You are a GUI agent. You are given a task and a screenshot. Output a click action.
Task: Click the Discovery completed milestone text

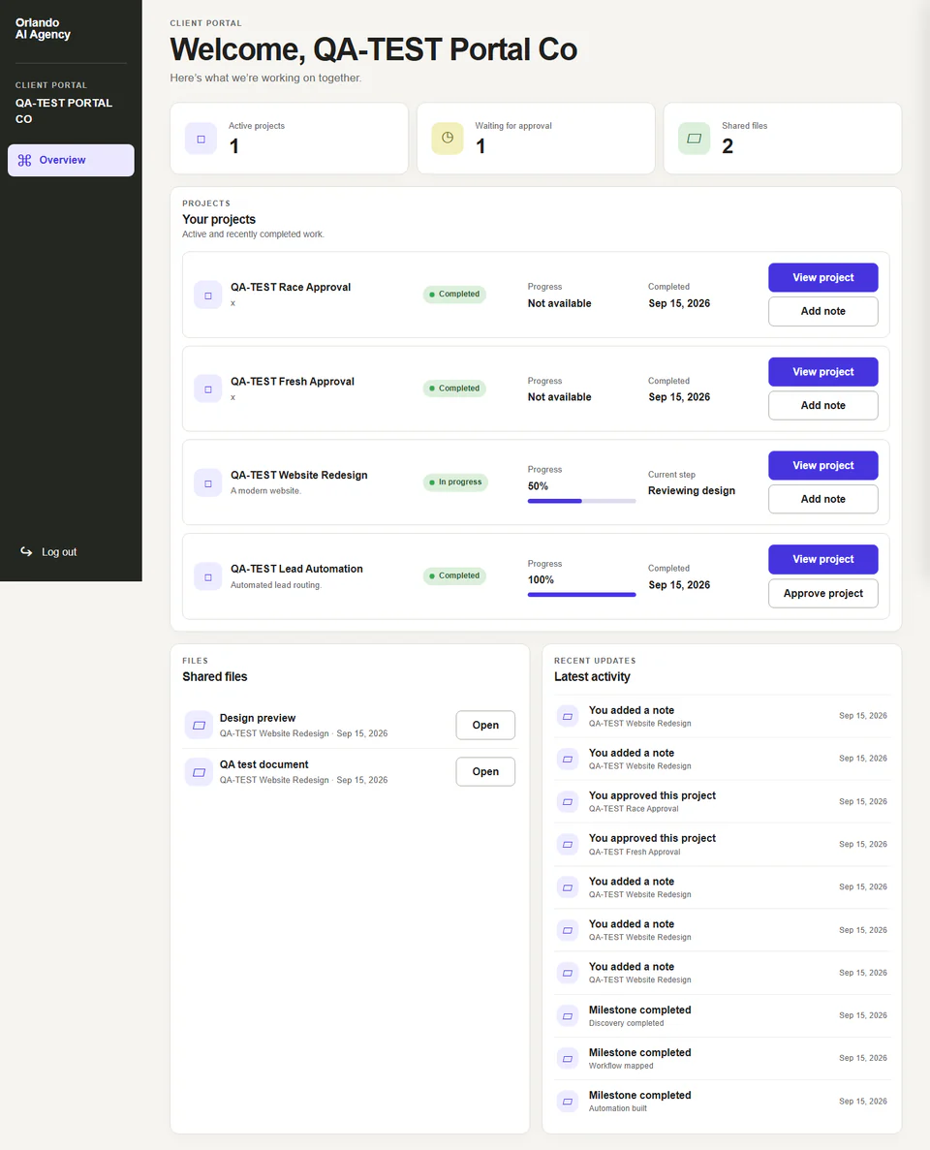point(627,1023)
